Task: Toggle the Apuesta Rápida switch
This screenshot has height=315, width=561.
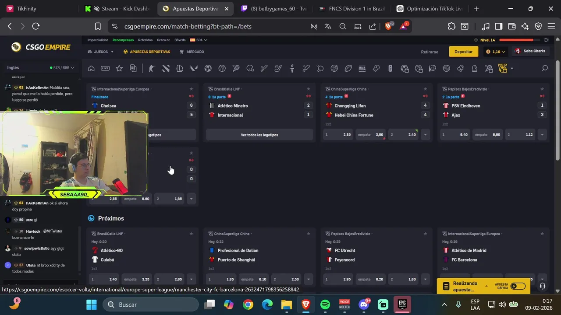Action: click(518, 286)
